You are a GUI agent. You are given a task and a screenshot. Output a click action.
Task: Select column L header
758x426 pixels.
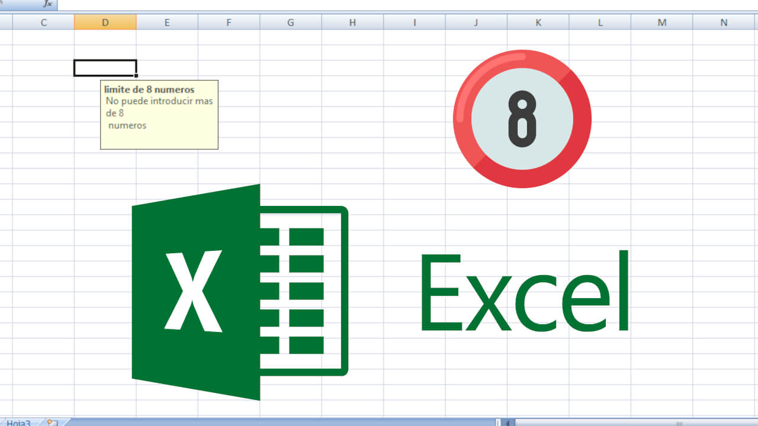point(600,22)
